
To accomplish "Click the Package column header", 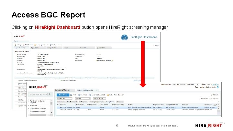I will tap(185, 105).
